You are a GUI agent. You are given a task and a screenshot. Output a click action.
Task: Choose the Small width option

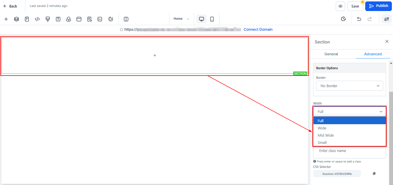pos(322,142)
